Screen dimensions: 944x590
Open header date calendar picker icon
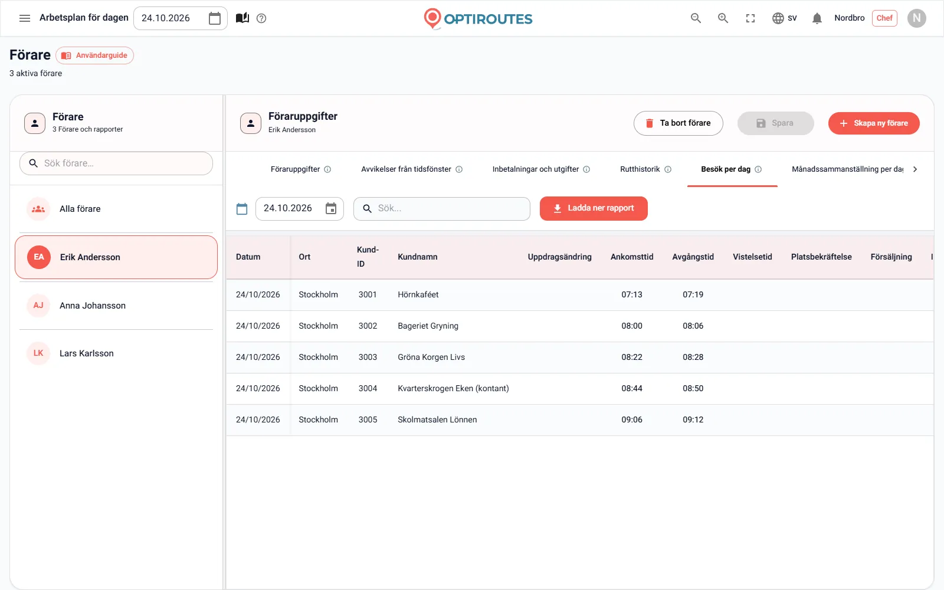pyautogui.click(x=215, y=18)
